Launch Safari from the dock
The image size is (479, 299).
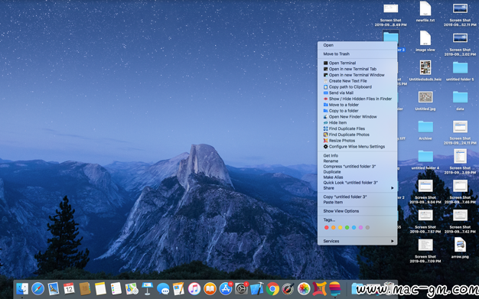(38, 288)
